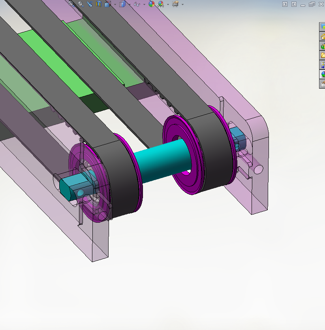Viewport: 325px width, 330px height.
Task: Expand the Hide/Show Items dropdown arrow
Action: point(144,4)
